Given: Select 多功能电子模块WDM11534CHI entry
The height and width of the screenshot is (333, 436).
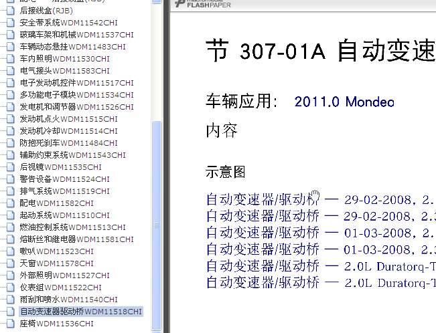Looking at the screenshot, I should click(77, 95).
